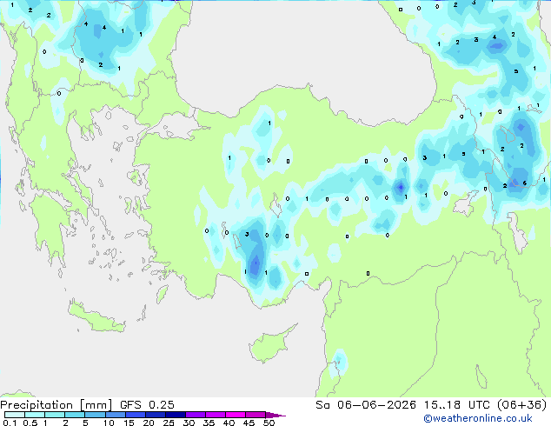This screenshot has width=551, height=426.
Task: Select the purple swatch between 30 and 35
Action: [195, 415]
